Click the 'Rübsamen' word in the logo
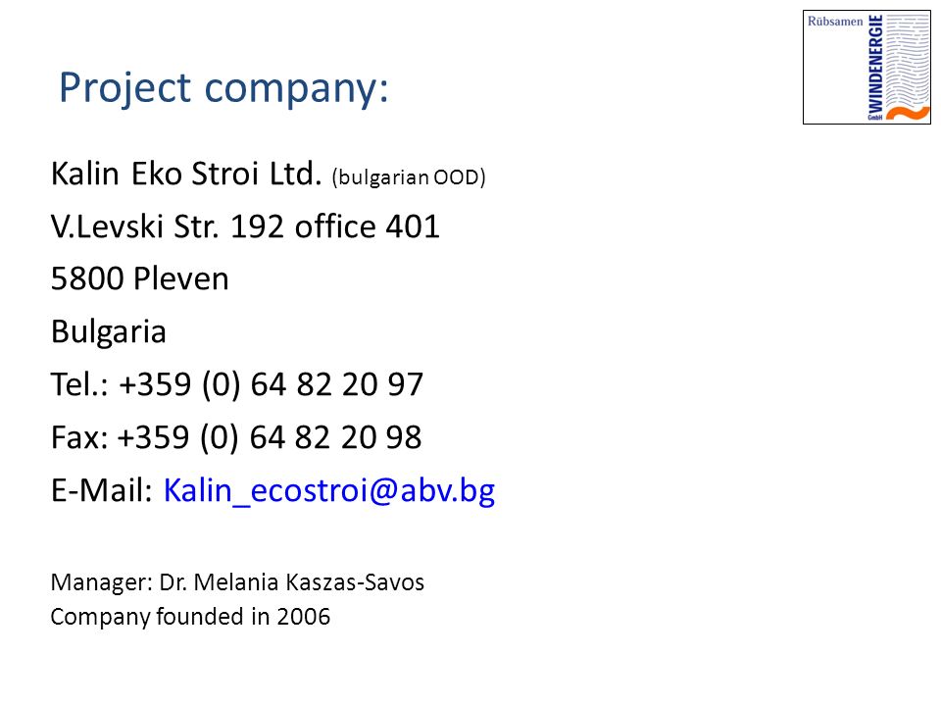 (x=835, y=22)
